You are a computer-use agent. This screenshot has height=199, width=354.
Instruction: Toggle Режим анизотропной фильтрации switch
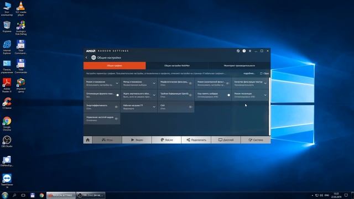click(227, 83)
